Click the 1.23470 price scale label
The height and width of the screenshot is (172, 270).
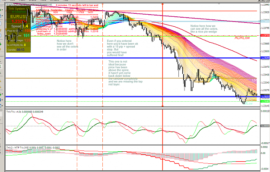point(265,67)
